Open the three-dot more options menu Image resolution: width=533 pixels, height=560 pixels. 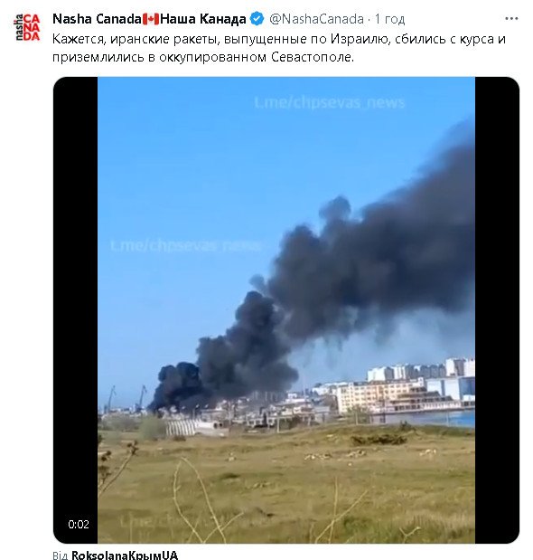pyautogui.click(x=511, y=19)
